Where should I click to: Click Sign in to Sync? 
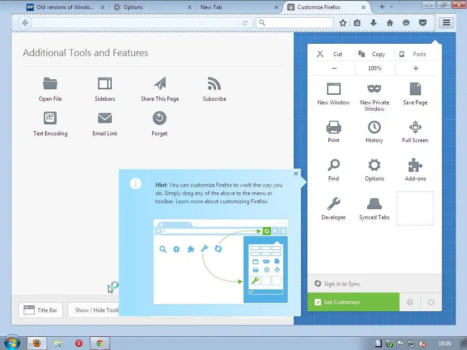point(374,283)
